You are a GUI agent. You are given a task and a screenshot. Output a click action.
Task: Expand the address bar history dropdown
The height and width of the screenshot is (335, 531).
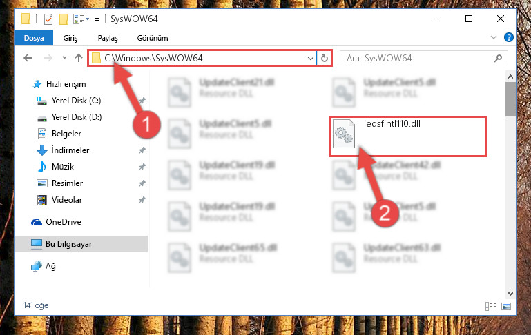[x=310, y=58]
